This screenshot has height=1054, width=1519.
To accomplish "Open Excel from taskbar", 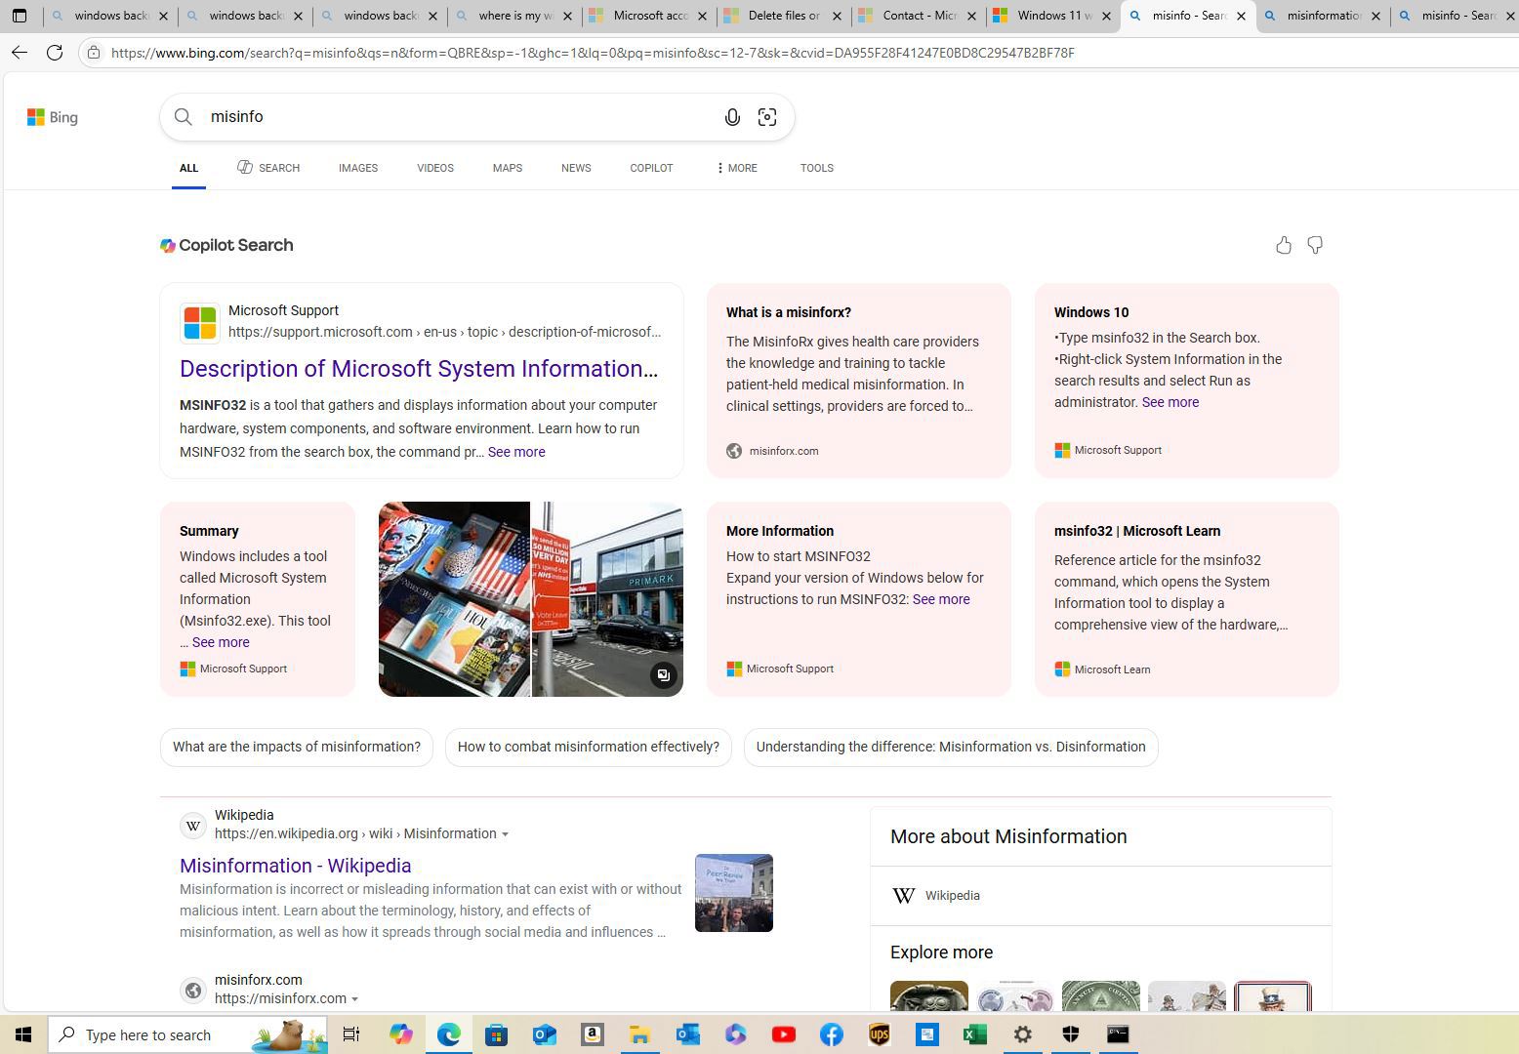I will 974,1034.
